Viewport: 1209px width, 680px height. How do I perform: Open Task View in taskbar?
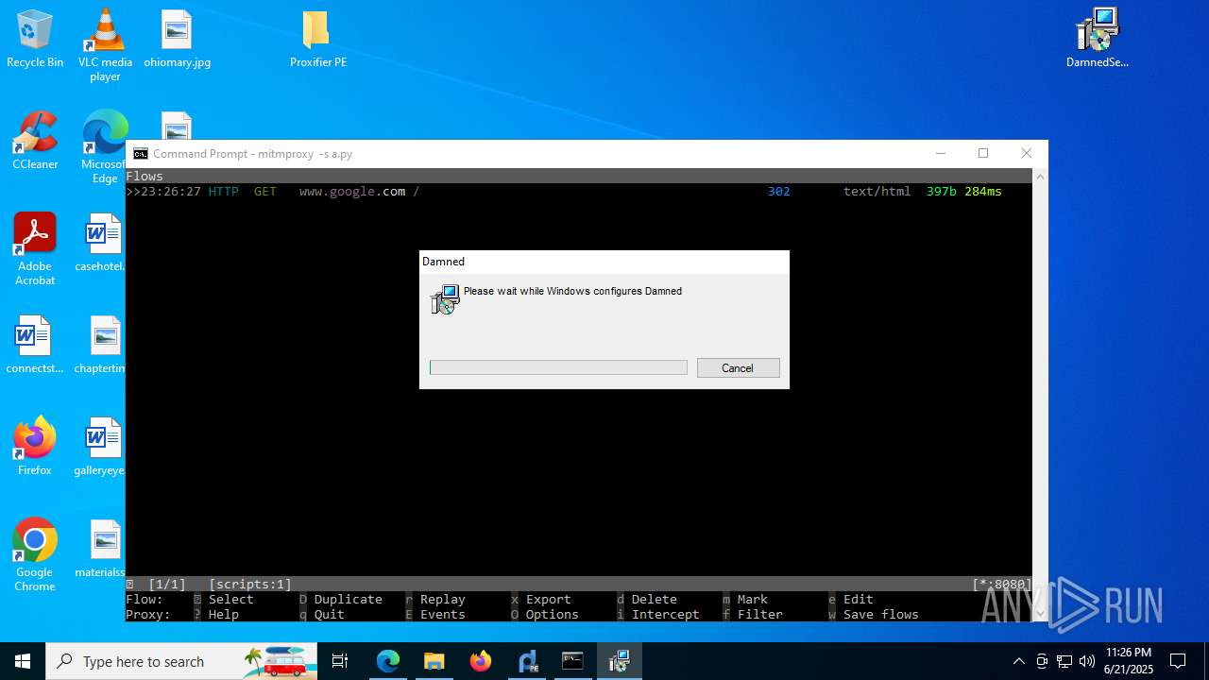click(340, 661)
